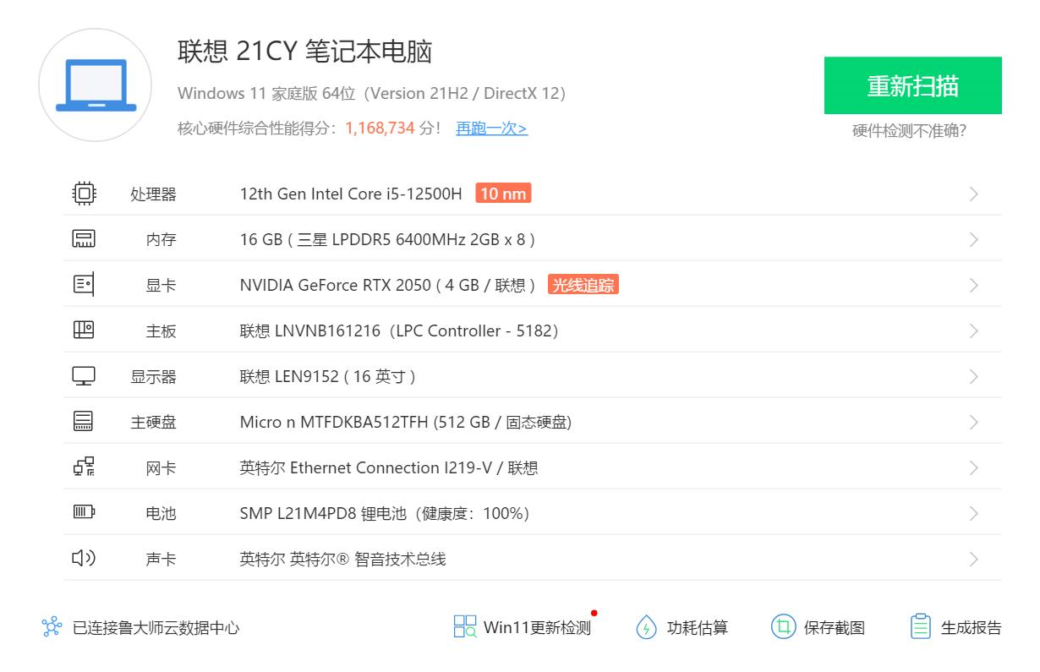Image resolution: width=1040 pixels, height=672 pixels.
Task: Click the network card icon
Action: (x=84, y=467)
